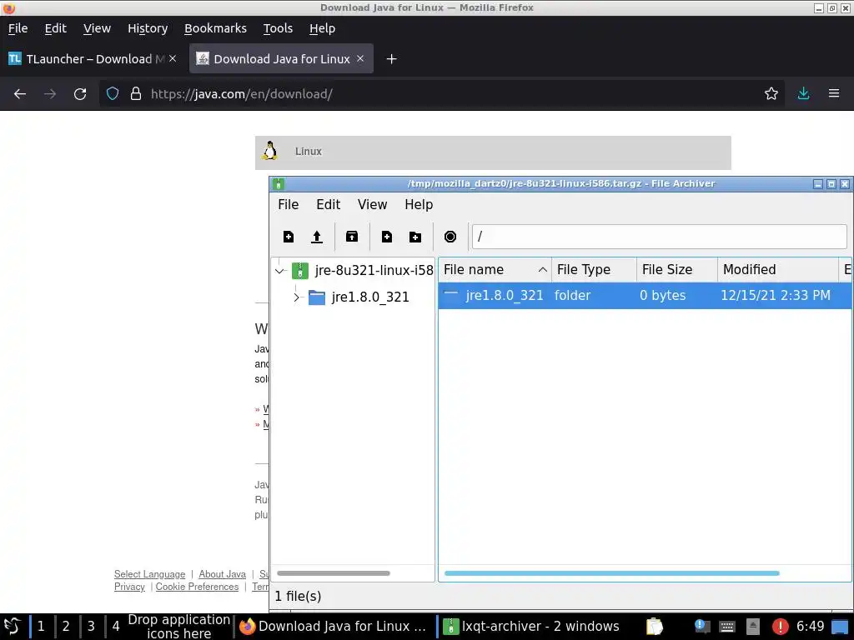Click the archiver path input field

(x=659, y=237)
